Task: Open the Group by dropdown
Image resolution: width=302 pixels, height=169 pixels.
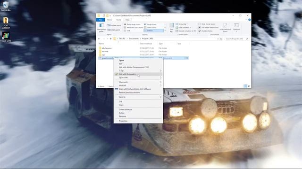Action: (x=182, y=24)
